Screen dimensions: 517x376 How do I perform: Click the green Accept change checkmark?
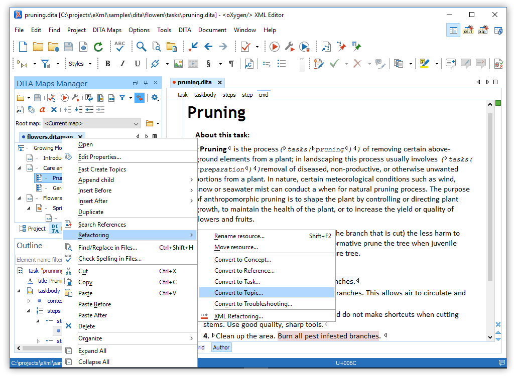click(x=334, y=64)
